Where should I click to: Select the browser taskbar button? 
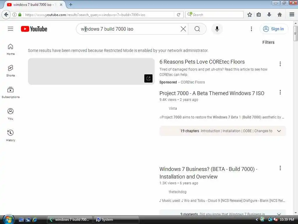tap(70, 220)
